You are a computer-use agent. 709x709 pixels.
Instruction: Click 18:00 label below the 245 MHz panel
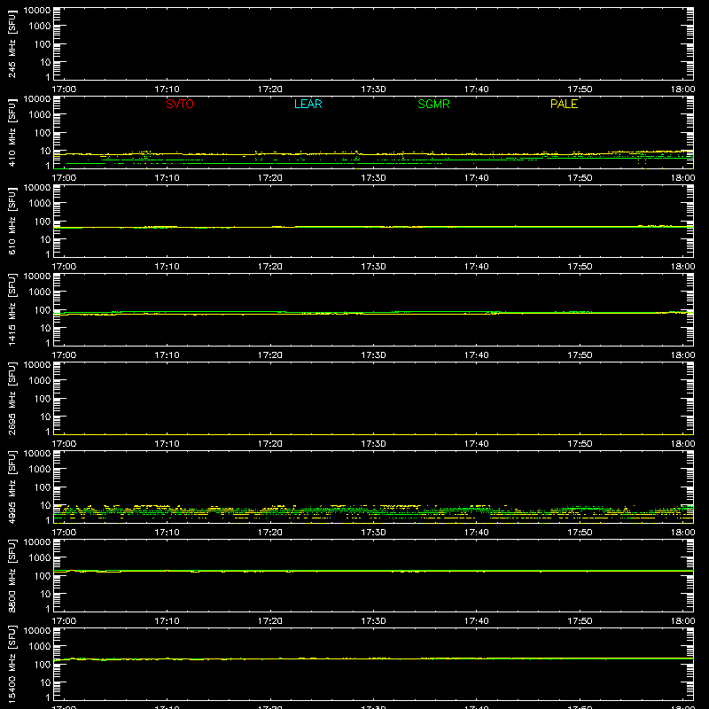click(682, 90)
